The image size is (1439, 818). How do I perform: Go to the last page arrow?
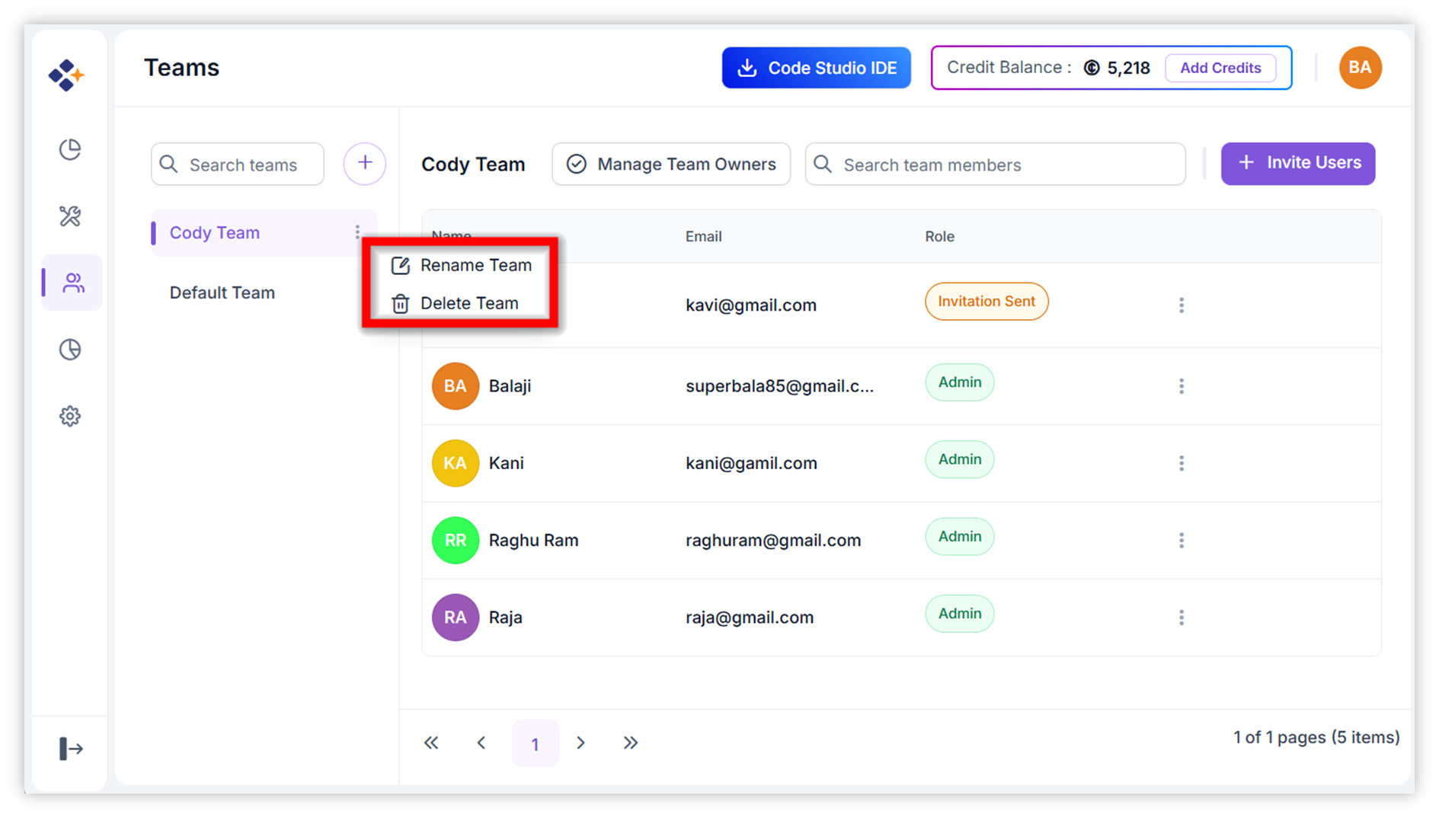630,743
